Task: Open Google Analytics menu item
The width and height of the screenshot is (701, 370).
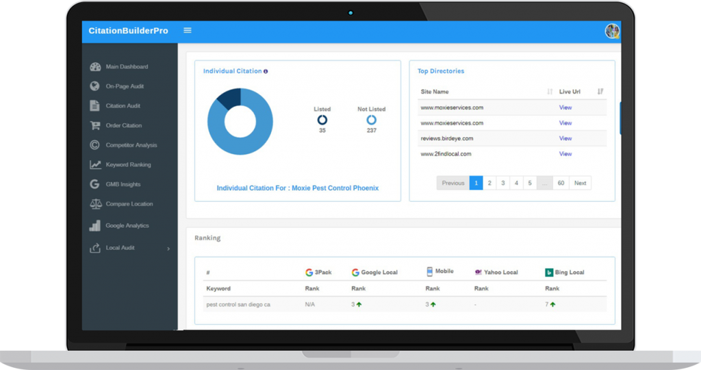Action: point(127,226)
